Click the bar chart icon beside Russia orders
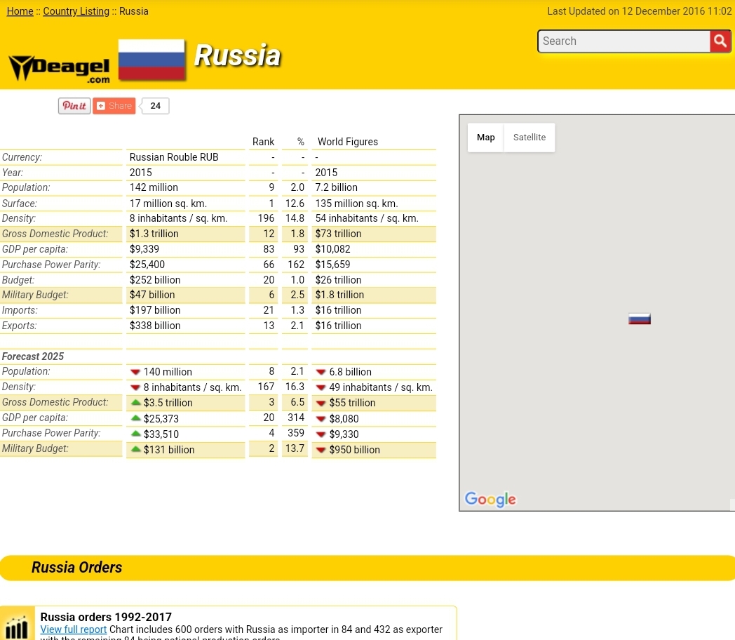 17,625
